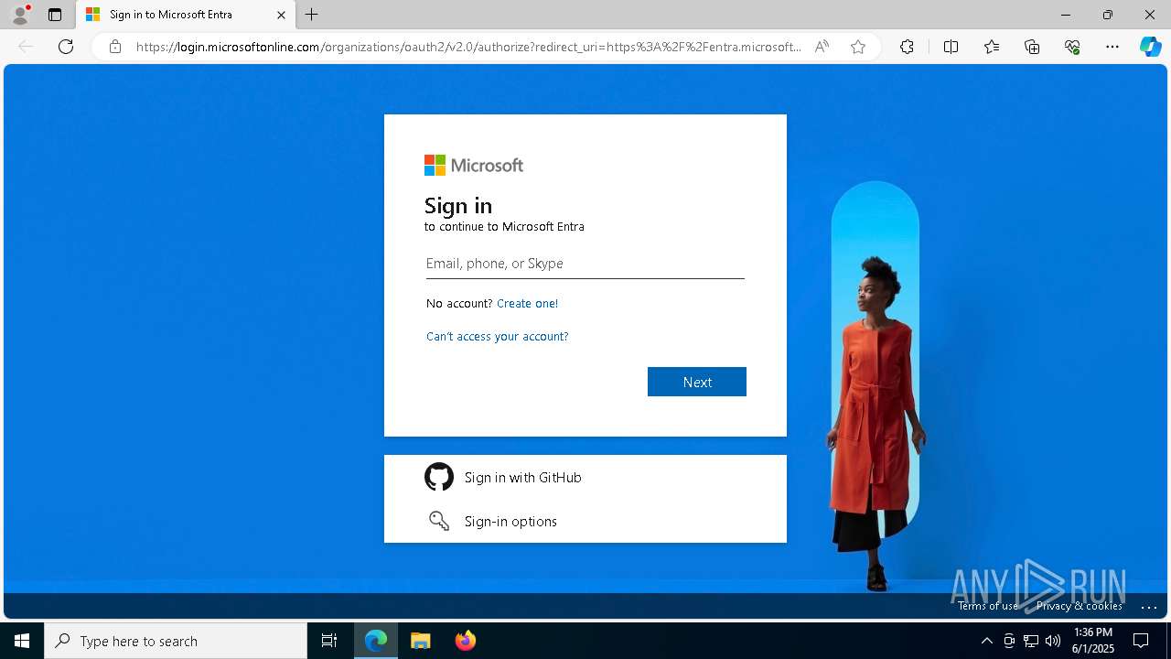This screenshot has width=1171, height=659.
Task: Open the Privacy & cookies link
Action: point(1079,606)
